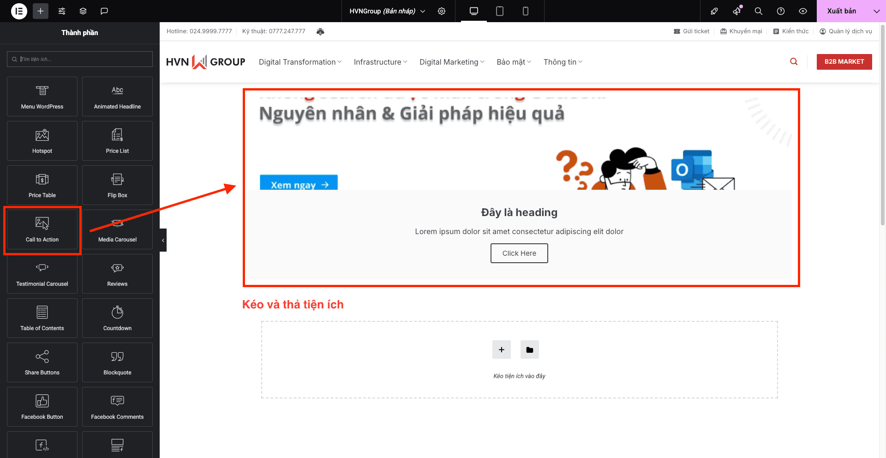886x458 pixels.
Task: Click the Click Here button
Action: 519,253
